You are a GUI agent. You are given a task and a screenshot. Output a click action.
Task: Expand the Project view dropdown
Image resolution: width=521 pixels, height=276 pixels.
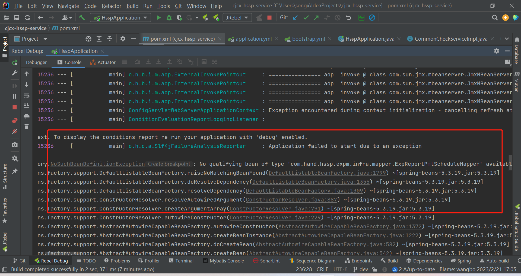[x=45, y=39]
